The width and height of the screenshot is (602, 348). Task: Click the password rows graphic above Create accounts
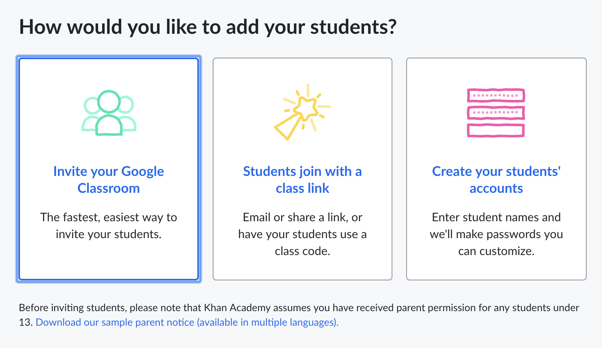(x=496, y=113)
